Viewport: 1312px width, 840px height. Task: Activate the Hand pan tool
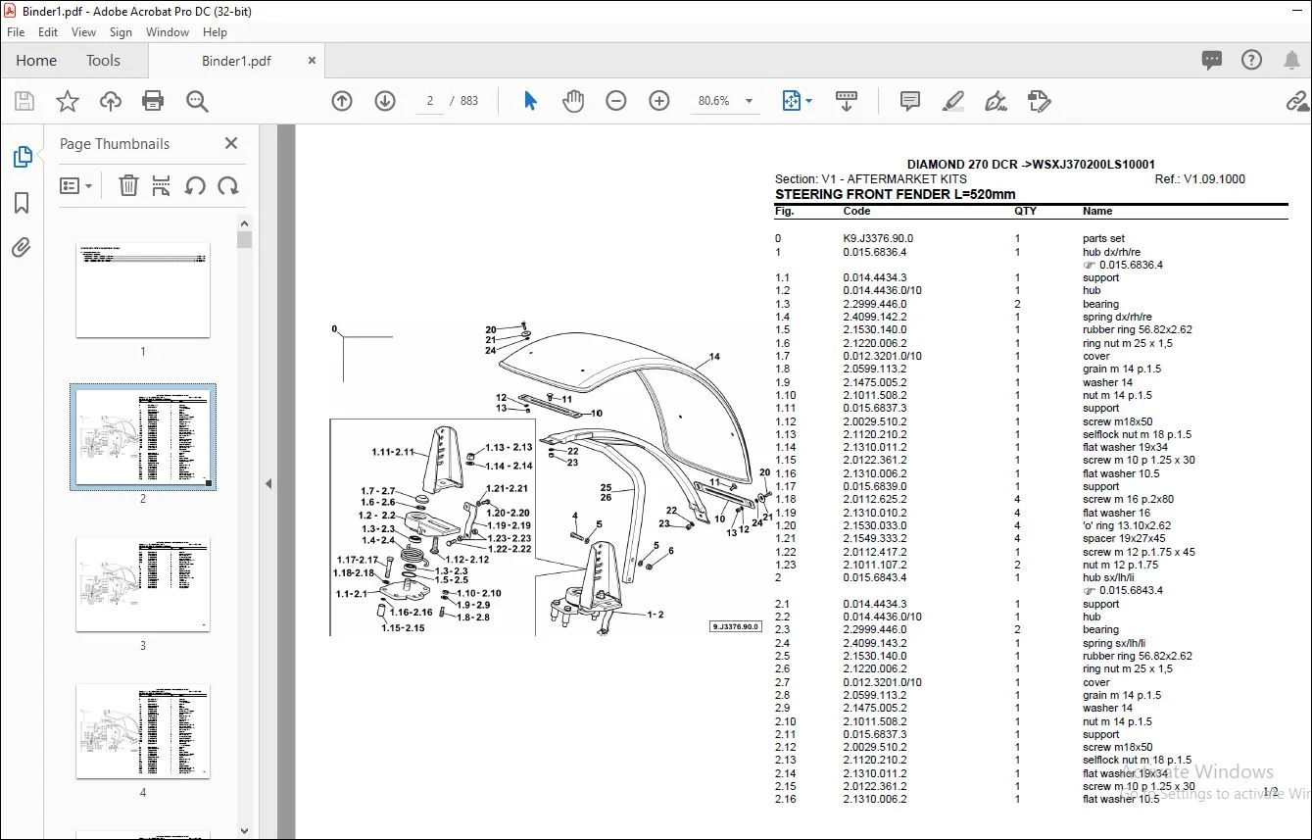click(x=573, y=101)
